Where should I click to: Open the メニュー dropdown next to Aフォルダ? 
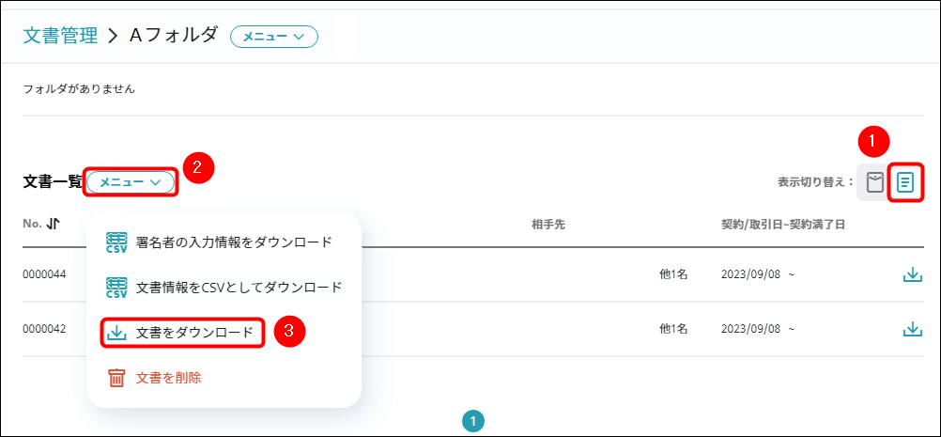[x=274, y=37]
